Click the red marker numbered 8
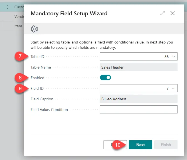Viewport: 187px width, 160px height. [x=20, y=78]
